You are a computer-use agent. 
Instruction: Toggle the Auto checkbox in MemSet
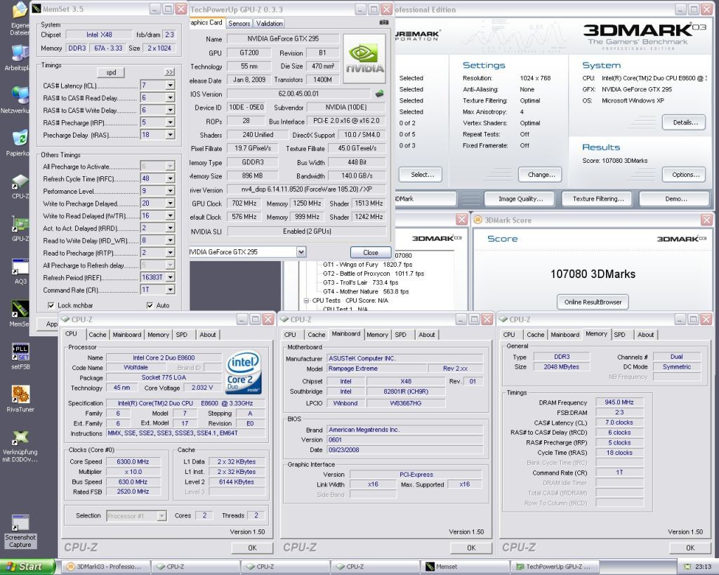pyautogui.click(x=150, y=305)
